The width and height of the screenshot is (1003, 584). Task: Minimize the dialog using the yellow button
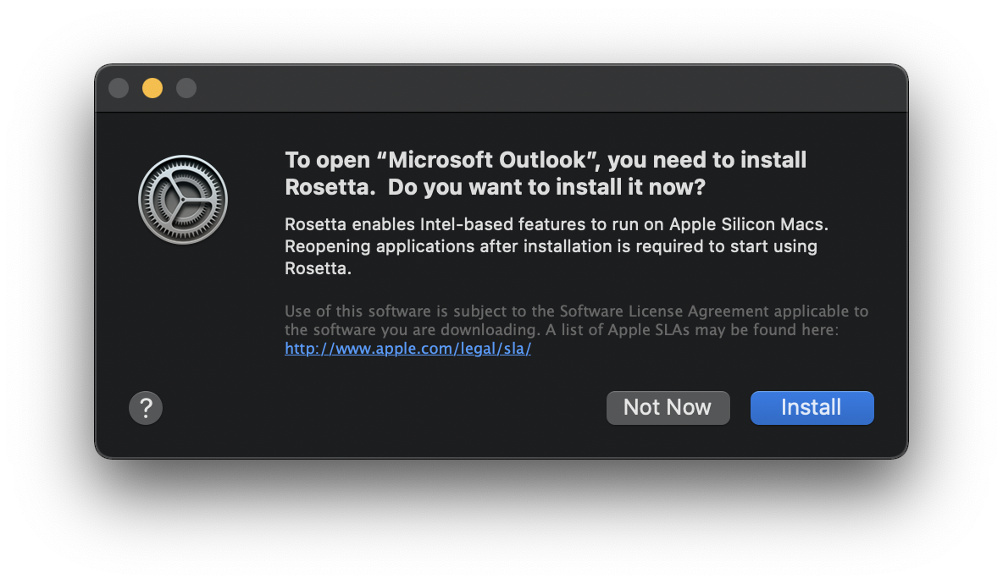pos(152,88)
